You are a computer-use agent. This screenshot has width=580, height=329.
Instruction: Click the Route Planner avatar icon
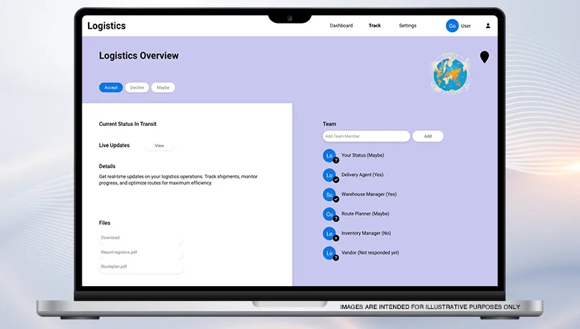pos(329,214)
